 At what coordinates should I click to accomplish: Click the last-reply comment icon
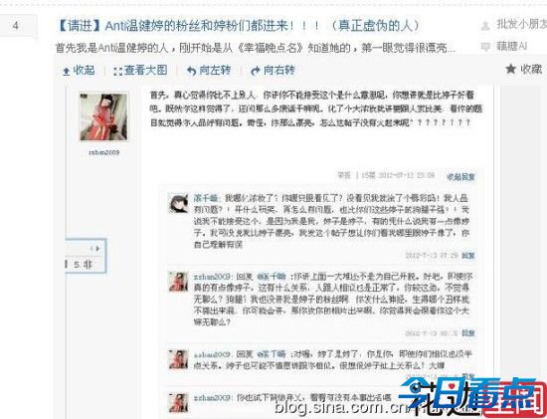pyautogui.click(x=485, y=47)
